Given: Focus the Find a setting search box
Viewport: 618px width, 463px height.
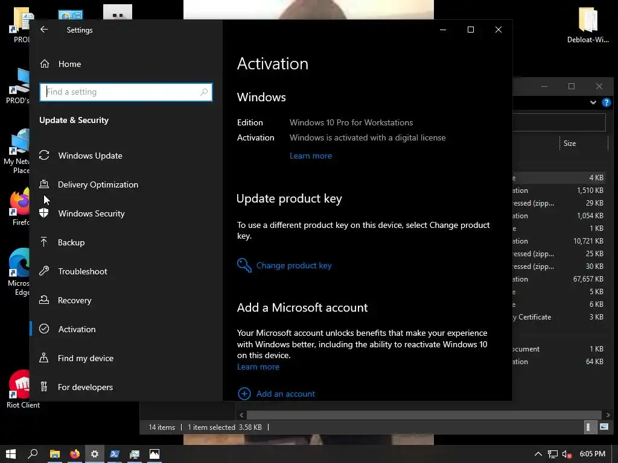Looking at the screenshot, I should 126,92.
